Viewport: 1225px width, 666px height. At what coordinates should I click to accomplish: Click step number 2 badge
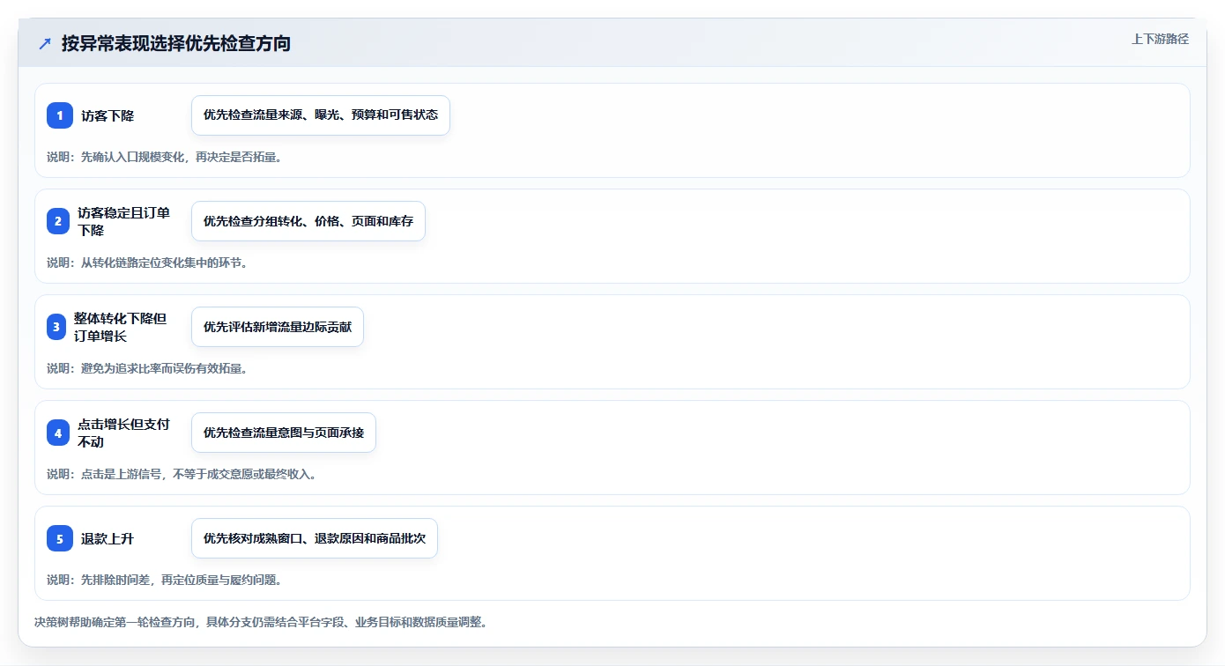tap(58, 221)
